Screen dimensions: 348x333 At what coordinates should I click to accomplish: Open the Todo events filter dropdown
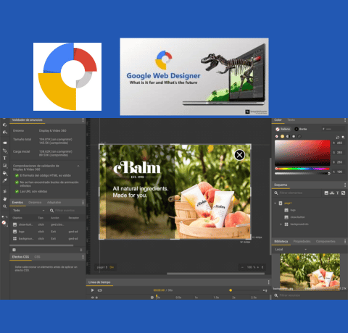pos(28,211)
